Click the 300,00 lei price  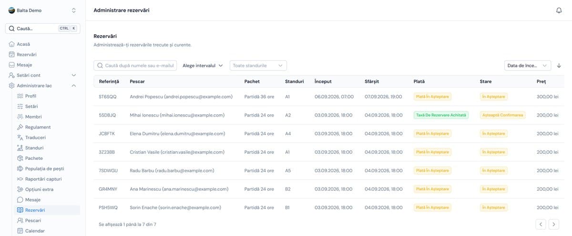(x=547, y=97)
